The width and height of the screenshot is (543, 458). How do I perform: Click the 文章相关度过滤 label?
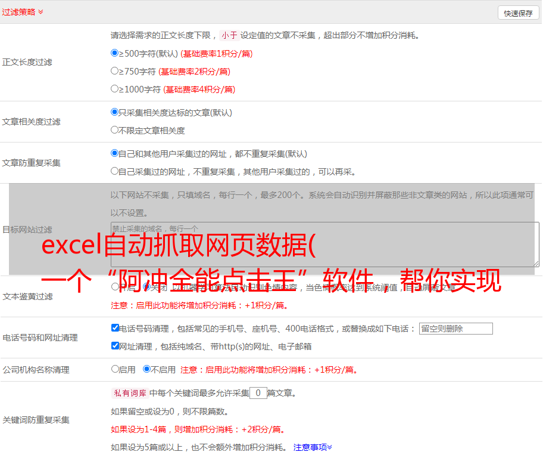(x=31, y=122)
